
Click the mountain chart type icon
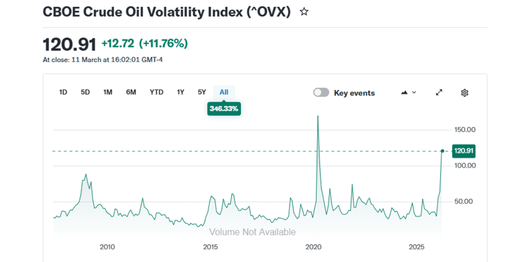(x=404, y=93)
